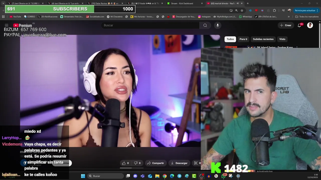Open the Mi Chavaleria bookmark

(115, 17)
